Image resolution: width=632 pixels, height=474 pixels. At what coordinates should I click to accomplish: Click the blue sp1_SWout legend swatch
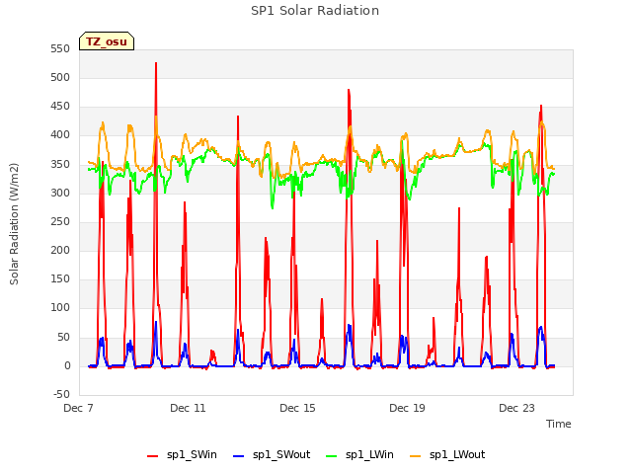(x=239, y=456)
